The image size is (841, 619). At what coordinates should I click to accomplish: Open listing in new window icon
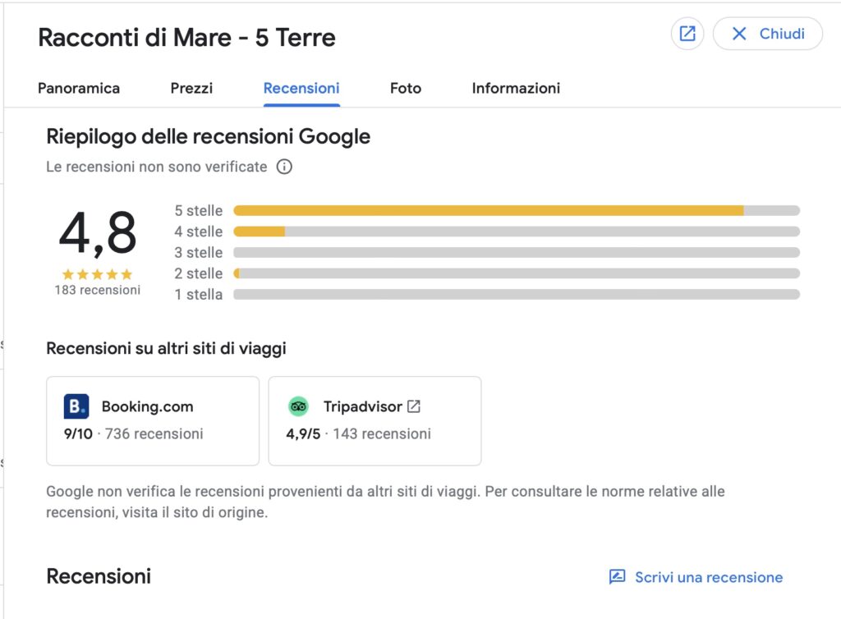pyautogui.click(x=687, y=34)
